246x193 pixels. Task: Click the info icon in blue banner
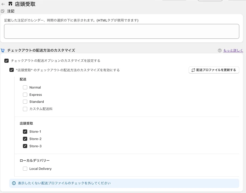pos(14,183)
